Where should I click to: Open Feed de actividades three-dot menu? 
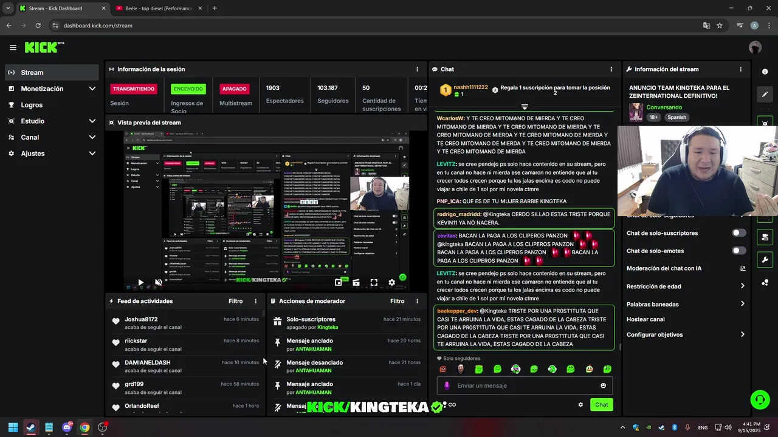[x=255, y=301]
